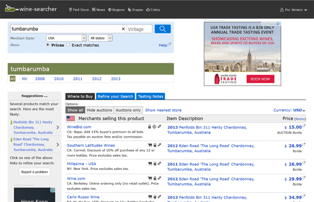Open Grapes in top navigation
This screenshot has width=314, height=202.
[x=135, y=10]
